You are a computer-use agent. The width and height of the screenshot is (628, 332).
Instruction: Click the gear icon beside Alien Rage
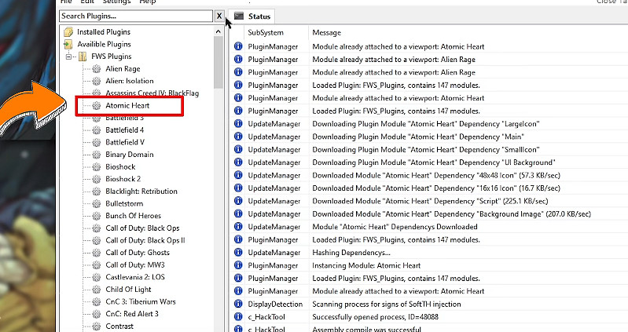tap(97, 69)
